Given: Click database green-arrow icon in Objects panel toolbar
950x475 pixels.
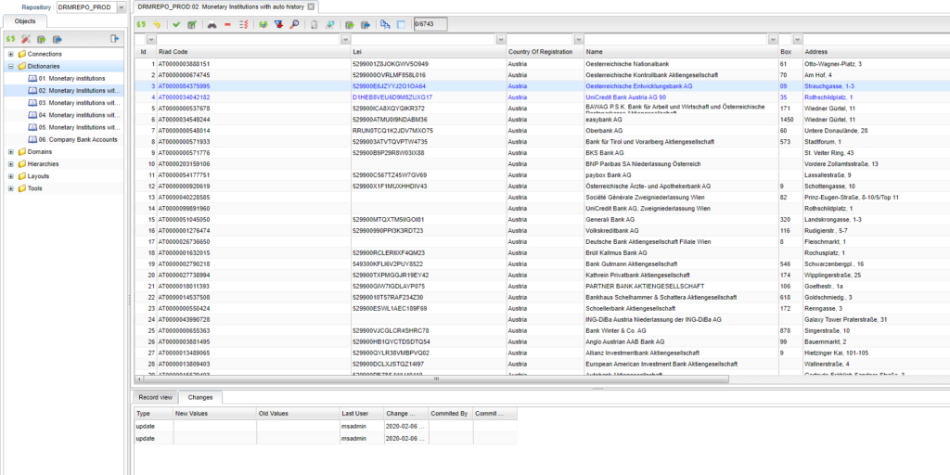Looking at the screenshot, I should (41, 39).
